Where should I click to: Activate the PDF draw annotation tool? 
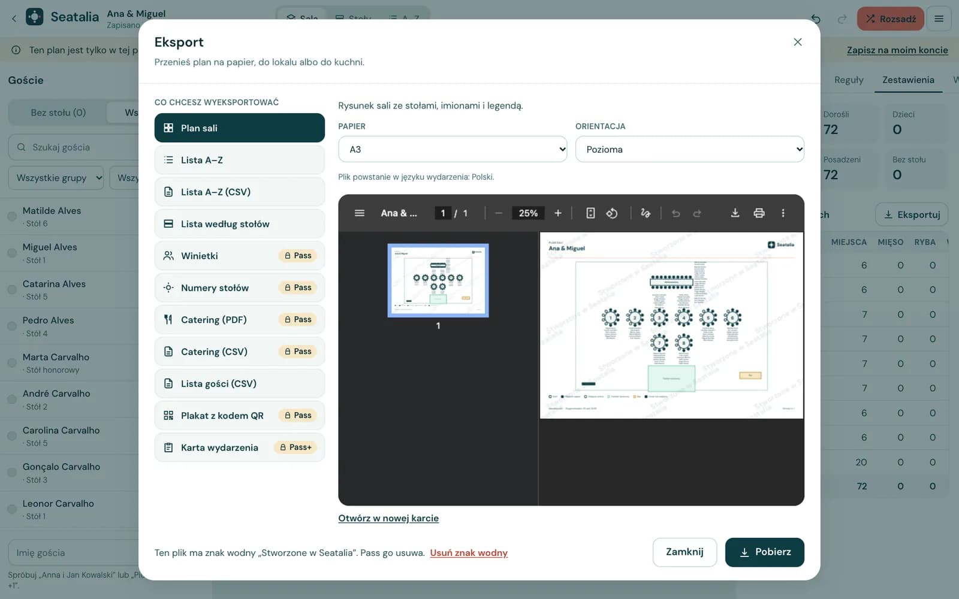[646, 213]
